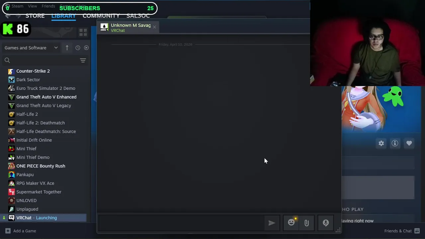
Task: Open the Friends menu
Action: [48, 6]
